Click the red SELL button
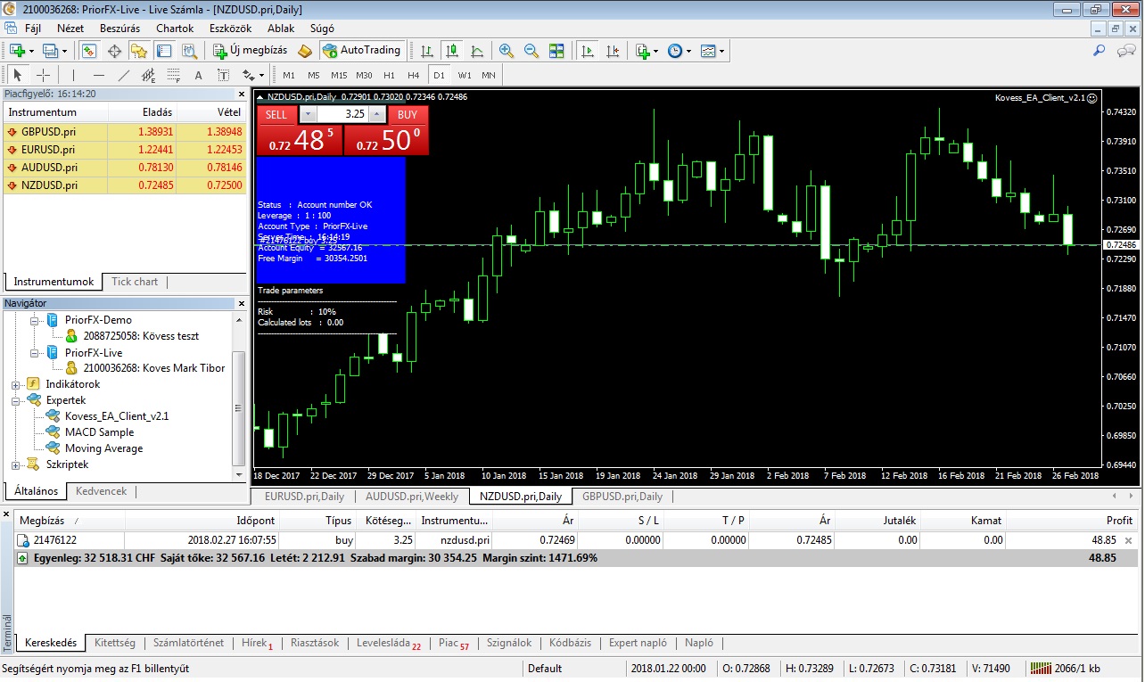Screen dimensions: 1145x682 click(276, 114)
